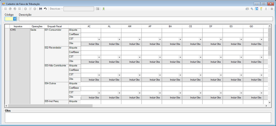Click the undo arrow toolbar icon
This screenshot has height=126, width=276.
(x=45, y=9)
